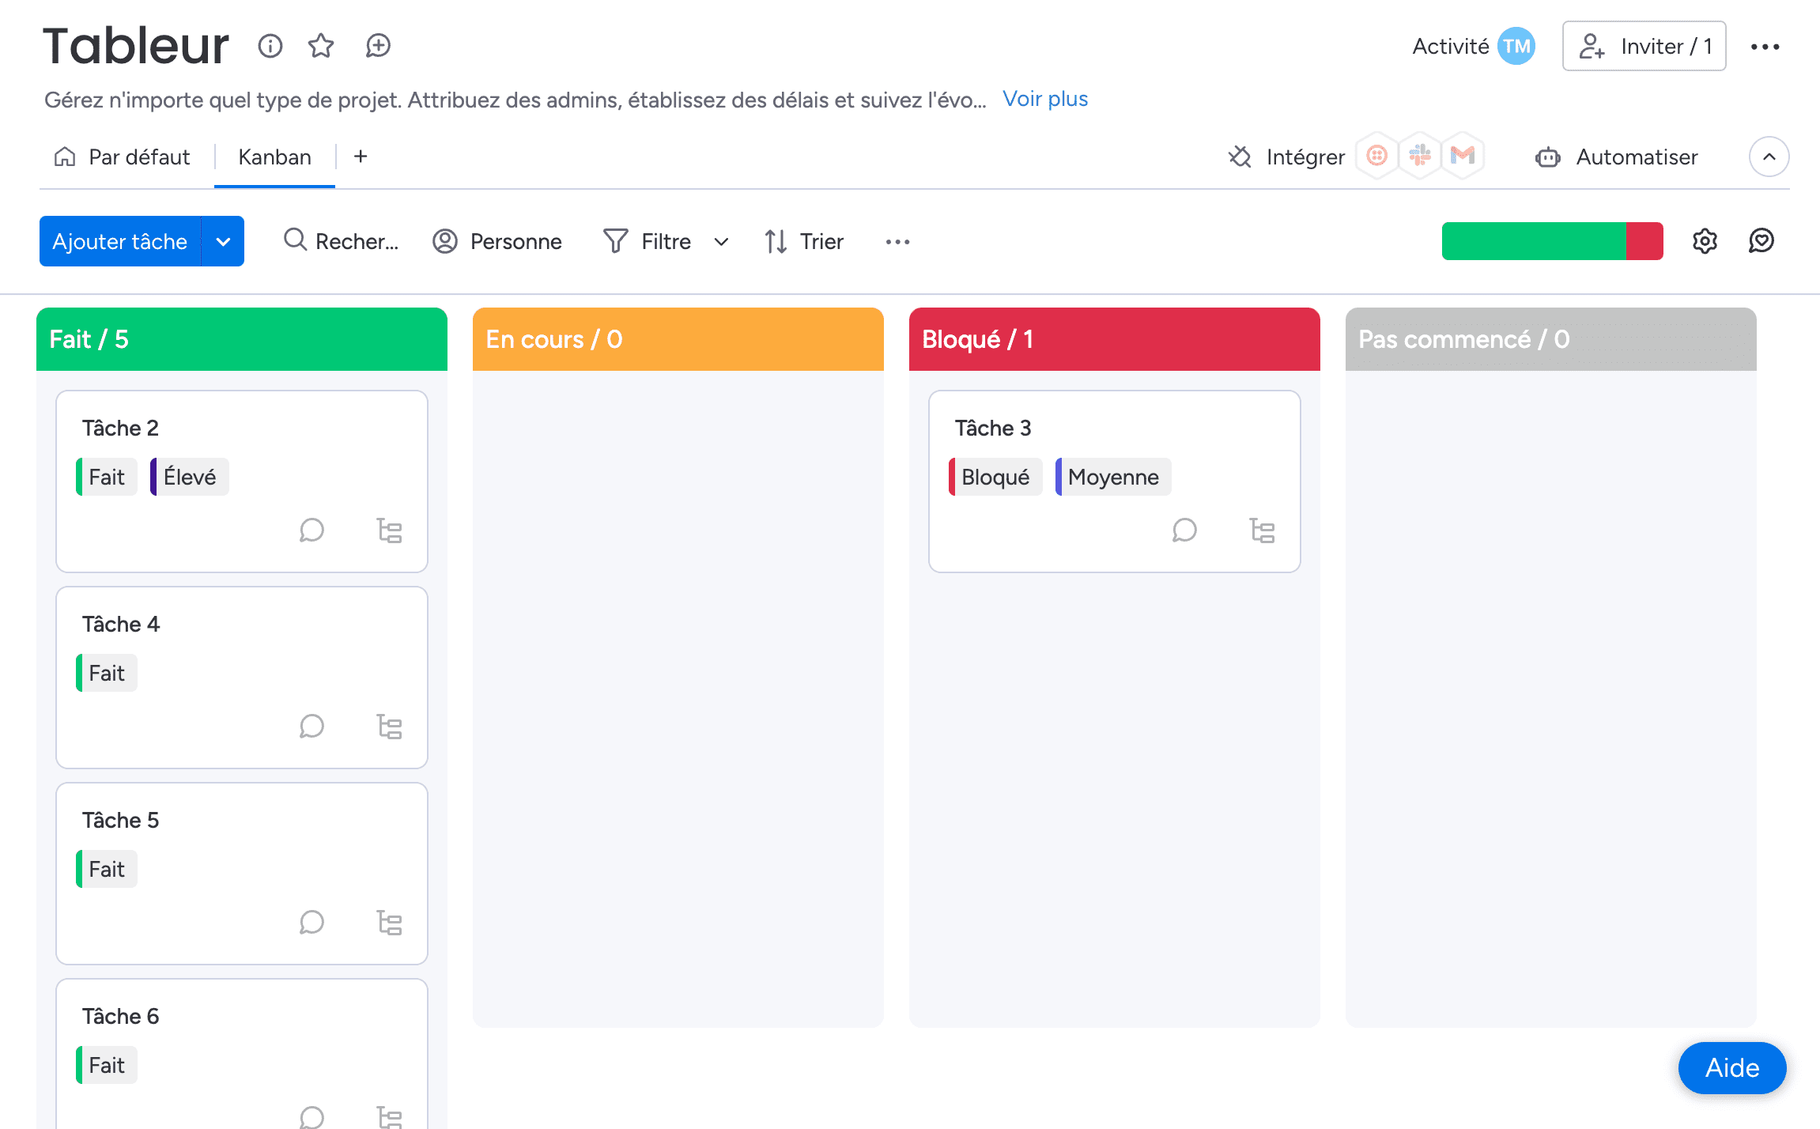Switch to the Par défaut view tab

tap(123, 157)
